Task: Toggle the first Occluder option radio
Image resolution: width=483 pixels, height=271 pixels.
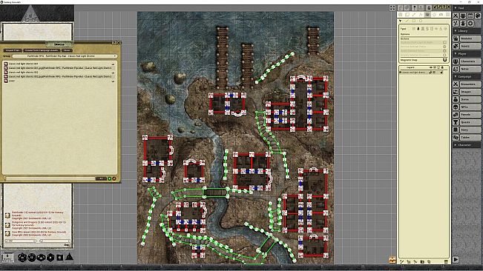Action: pos(444,42)
